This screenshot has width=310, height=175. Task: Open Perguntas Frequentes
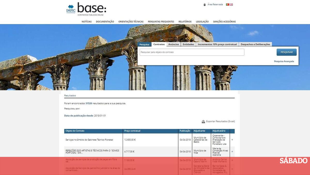tap(161, 22)
